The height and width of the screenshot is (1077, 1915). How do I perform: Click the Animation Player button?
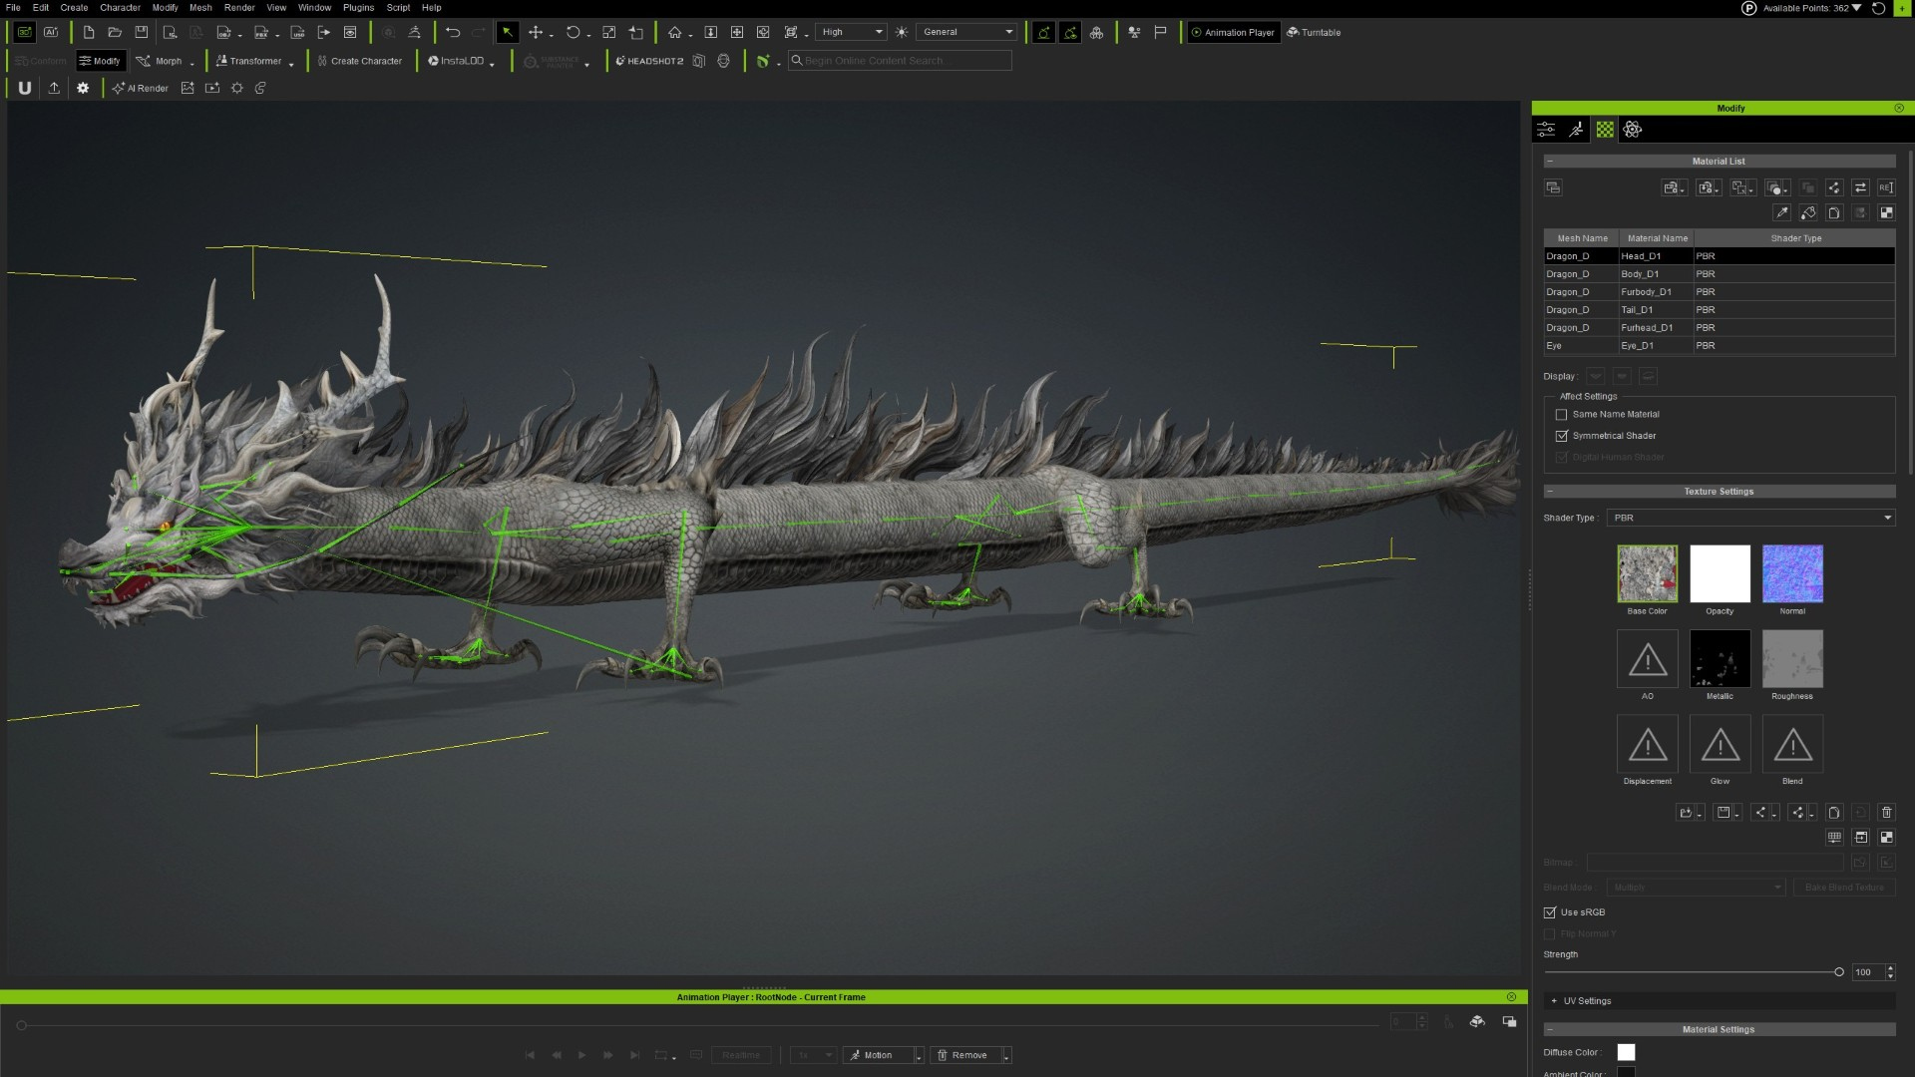[1233, 32]
